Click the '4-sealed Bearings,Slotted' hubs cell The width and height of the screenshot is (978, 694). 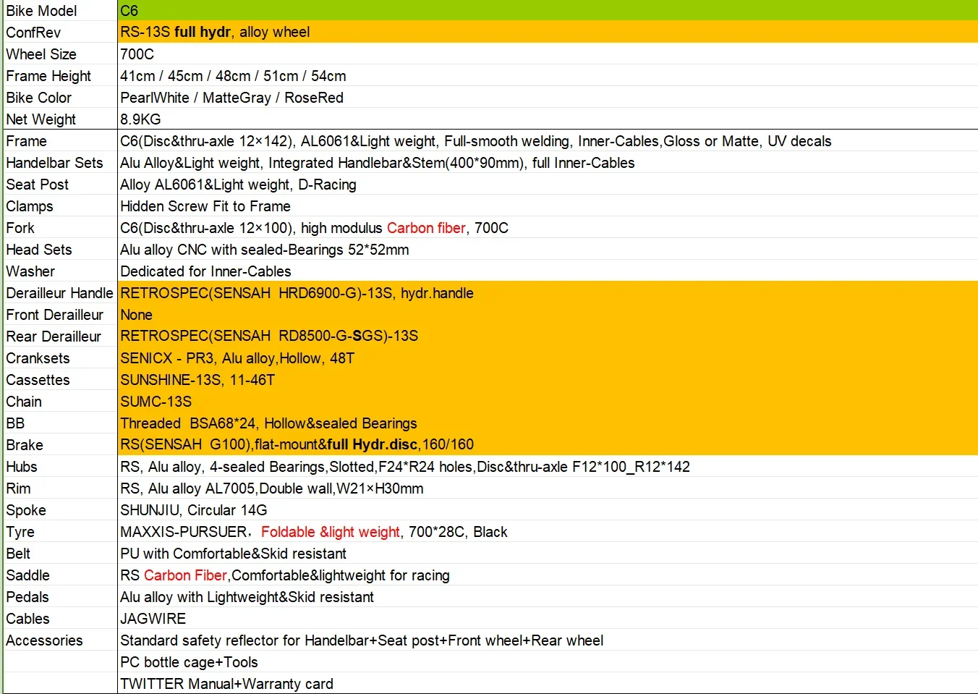[x=548, y=466]
